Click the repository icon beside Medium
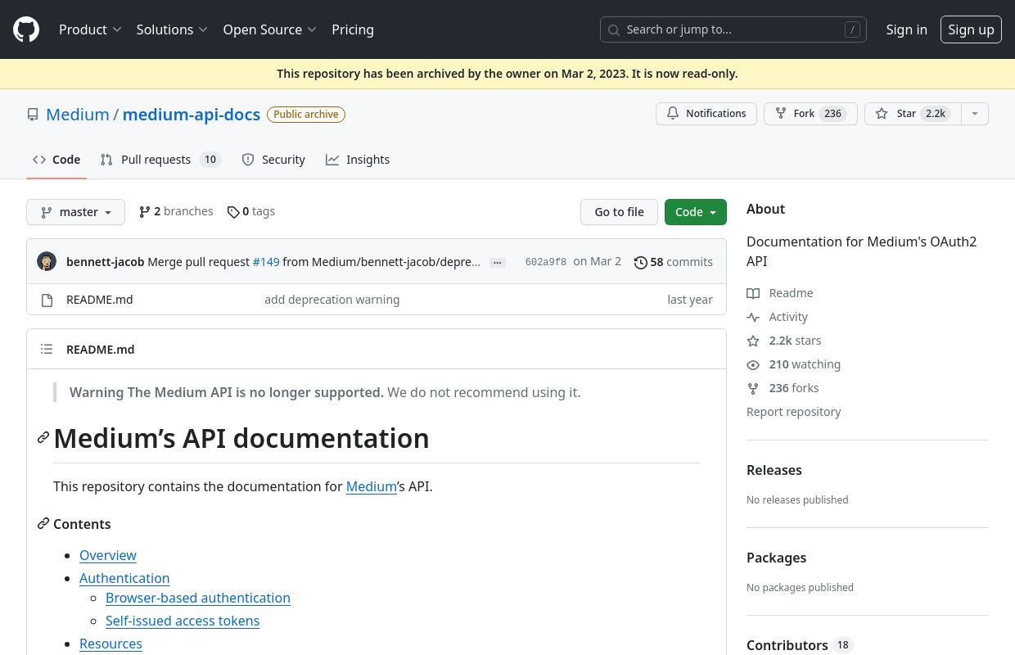The width and height of the screenshot is (1015, 655). click(33, 115)
